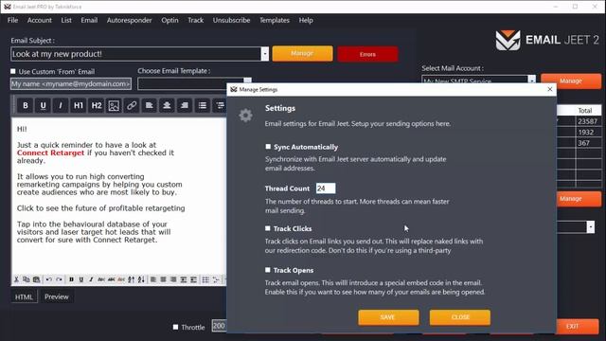606x341 pixels.
Task: Open the Track menu
Action: 196,20
